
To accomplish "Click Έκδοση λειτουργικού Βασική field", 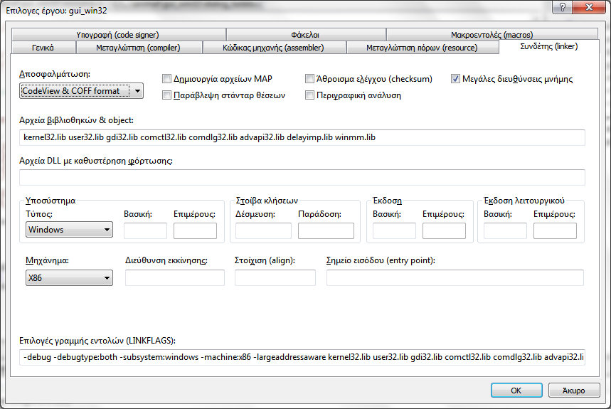I will (505, 230).
